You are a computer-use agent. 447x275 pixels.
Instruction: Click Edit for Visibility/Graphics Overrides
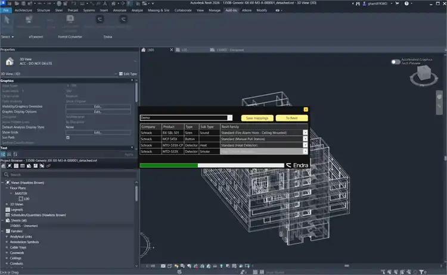click(x=98, y=107)
